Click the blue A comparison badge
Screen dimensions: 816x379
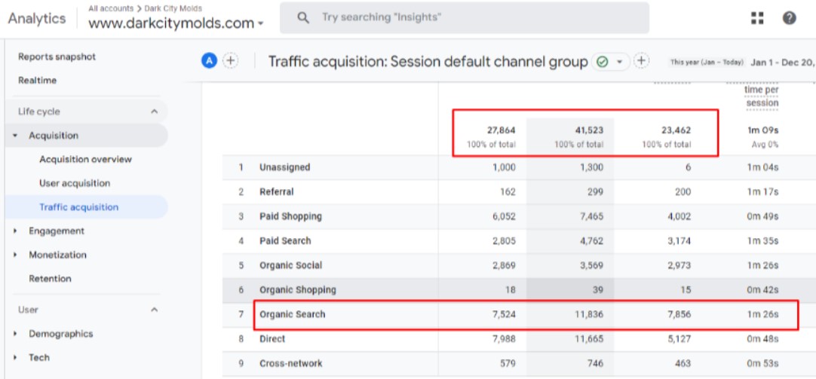209,61
